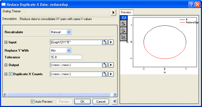The width and height of the screenshot is (202, 107).
Task: Toggle the Duplicate X Counts checkbox
Action: tap(11, 74)
